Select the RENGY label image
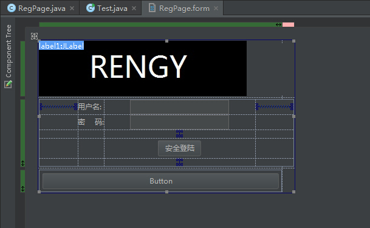 (143, 69)
